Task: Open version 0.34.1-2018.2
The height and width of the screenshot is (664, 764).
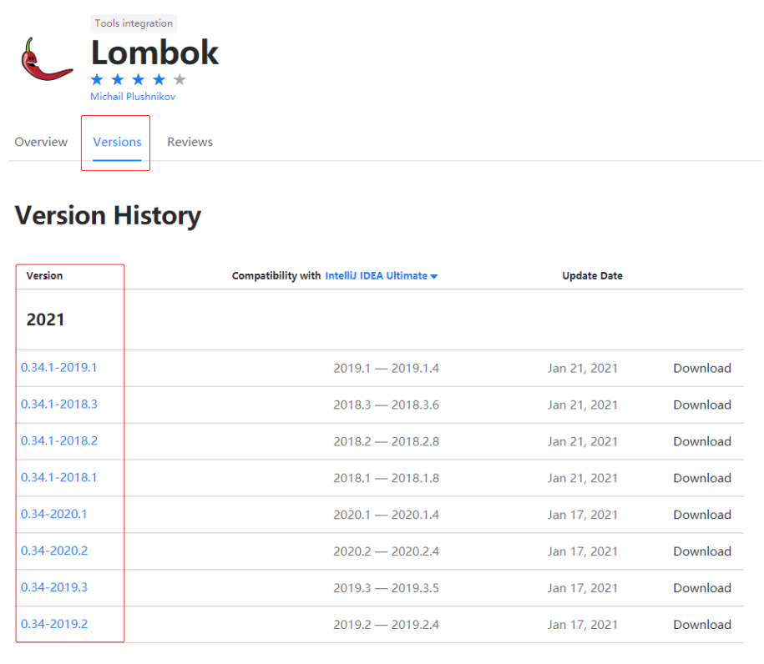Action: [x=59, y=440]
